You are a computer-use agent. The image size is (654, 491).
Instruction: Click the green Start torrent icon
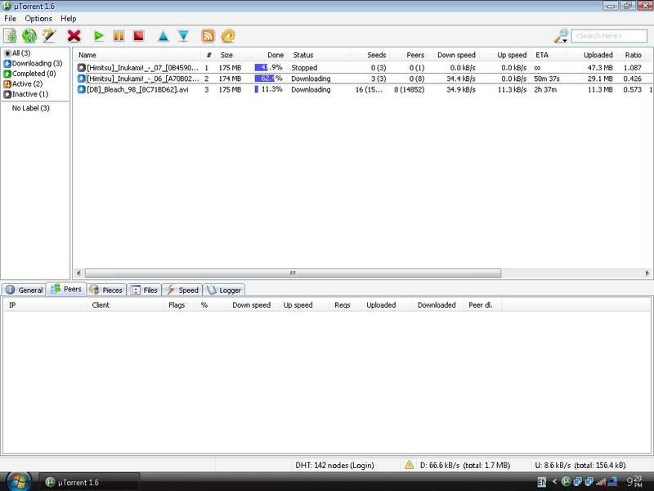tap(99, 36)
